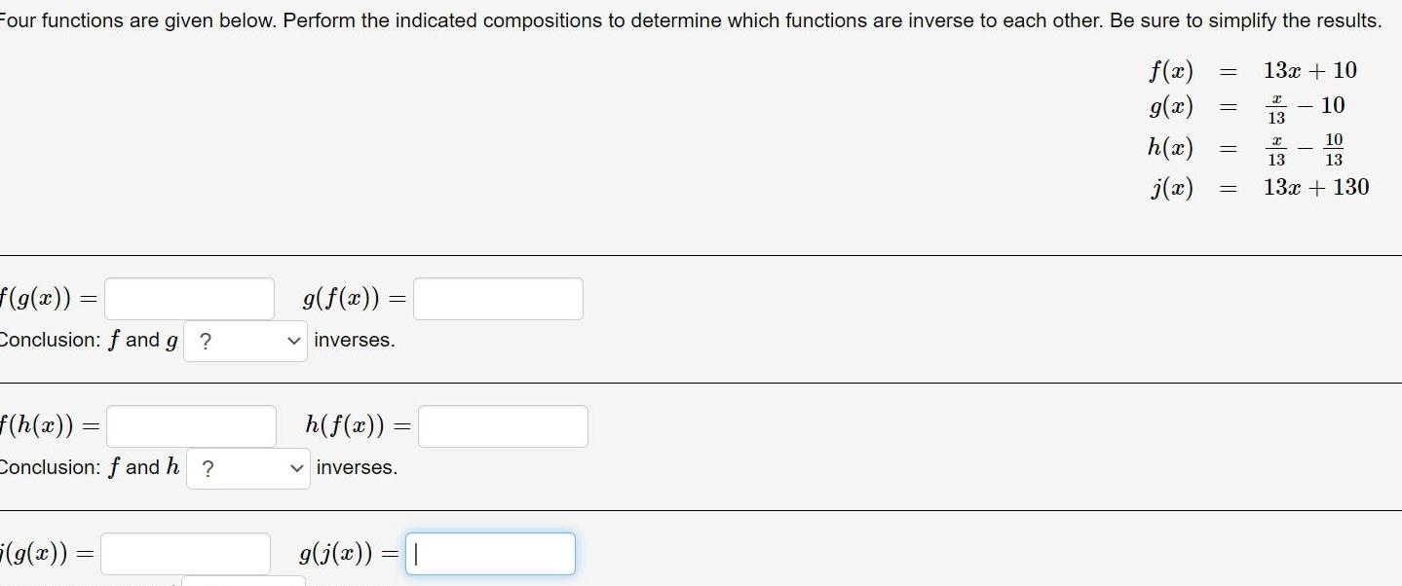Image resolution: width=1402 pixels, height=586 pixels.
Task: Focus the empty field beside g(f(x)) equals
Action: pos(497,298)
